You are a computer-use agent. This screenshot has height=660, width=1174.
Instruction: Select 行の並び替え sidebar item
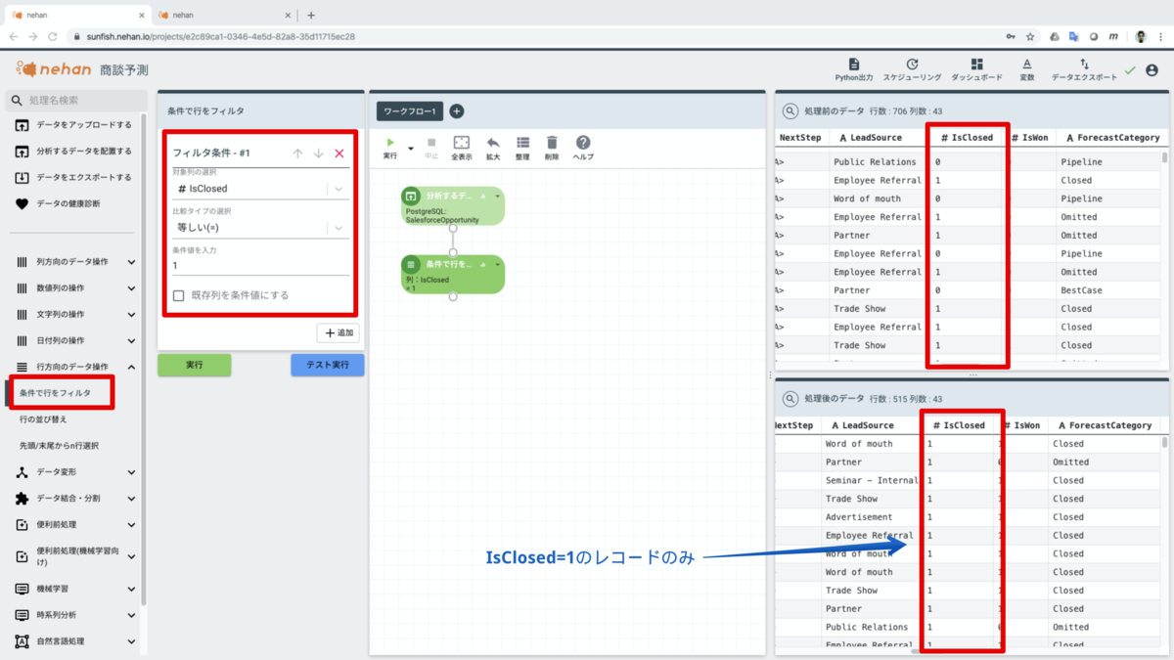pos(43,419)
